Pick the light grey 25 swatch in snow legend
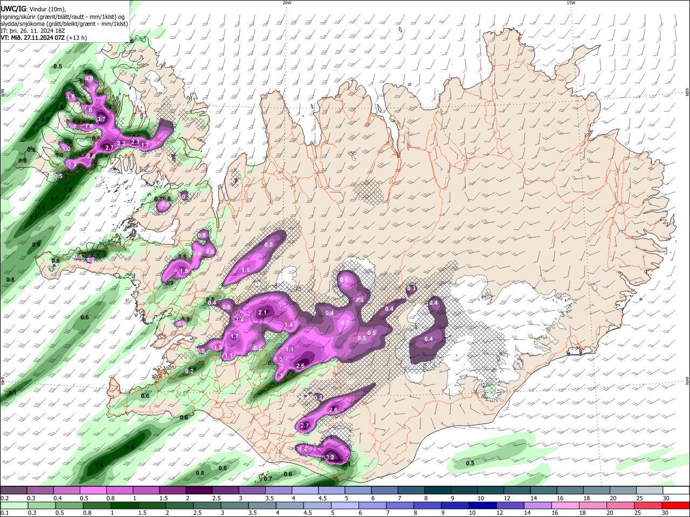This screenshot has width=690, height=517. (650, 491)
